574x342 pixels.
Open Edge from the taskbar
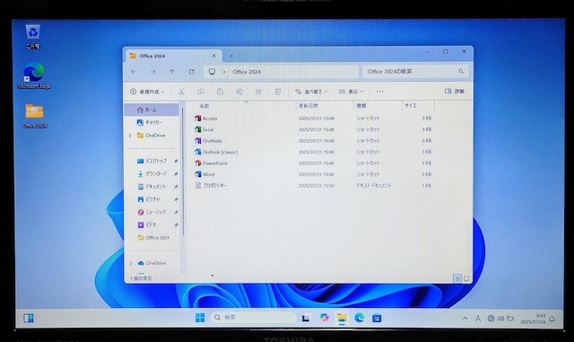[x=359, y=318]
